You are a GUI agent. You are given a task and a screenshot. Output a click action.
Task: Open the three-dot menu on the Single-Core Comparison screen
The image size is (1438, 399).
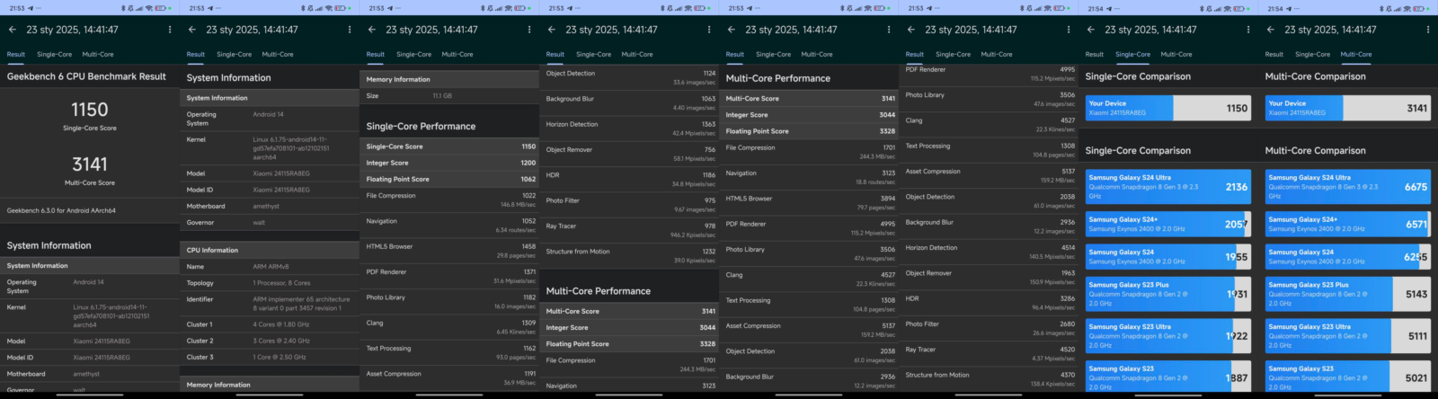1248,30
